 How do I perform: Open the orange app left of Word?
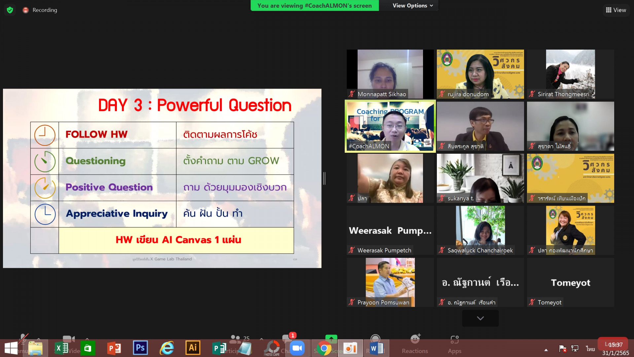coord(350,348)
